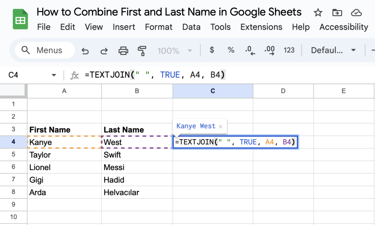Click the Redo icon
Screen dimensions: 375x225
[x=104, y=50]
